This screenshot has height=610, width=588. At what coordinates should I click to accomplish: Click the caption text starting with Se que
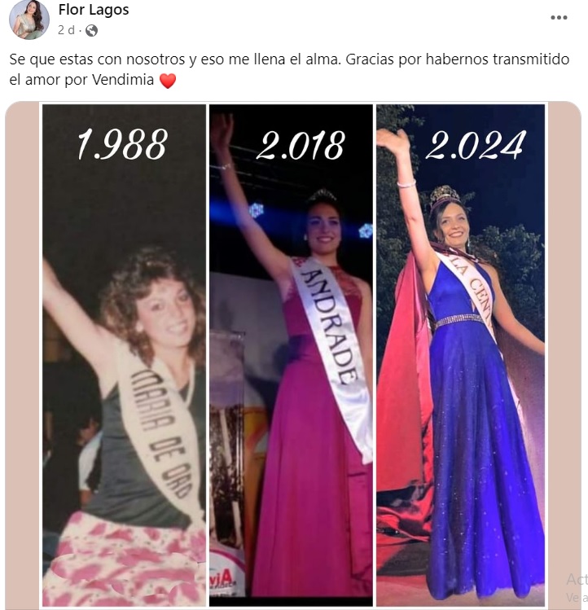289,70
